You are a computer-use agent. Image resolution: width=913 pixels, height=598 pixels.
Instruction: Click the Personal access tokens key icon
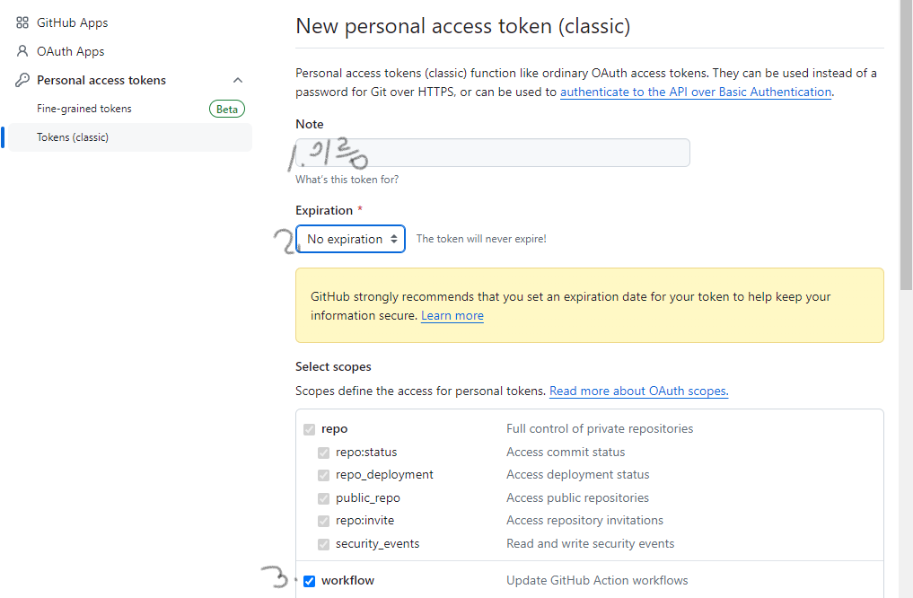pyautogui.click(x=22, y=80)
